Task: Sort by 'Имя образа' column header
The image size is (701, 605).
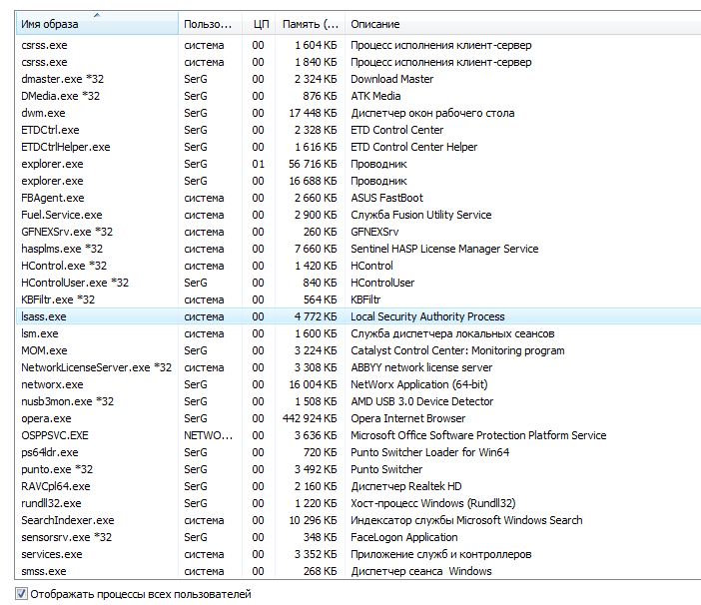Action: (x=97, y=24)
